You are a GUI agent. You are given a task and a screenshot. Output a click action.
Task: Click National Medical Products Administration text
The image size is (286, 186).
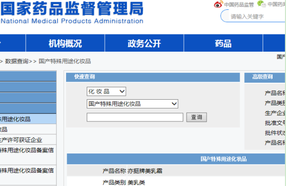coord(72,21)
